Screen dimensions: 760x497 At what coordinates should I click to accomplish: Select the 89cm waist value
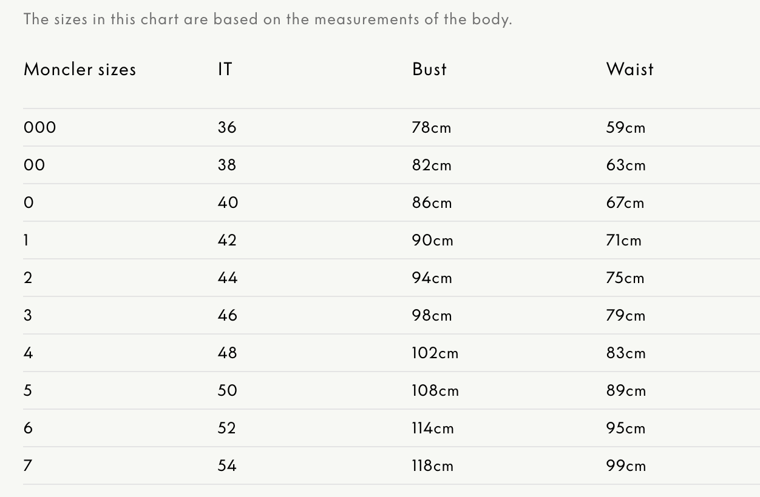(625, 390)
